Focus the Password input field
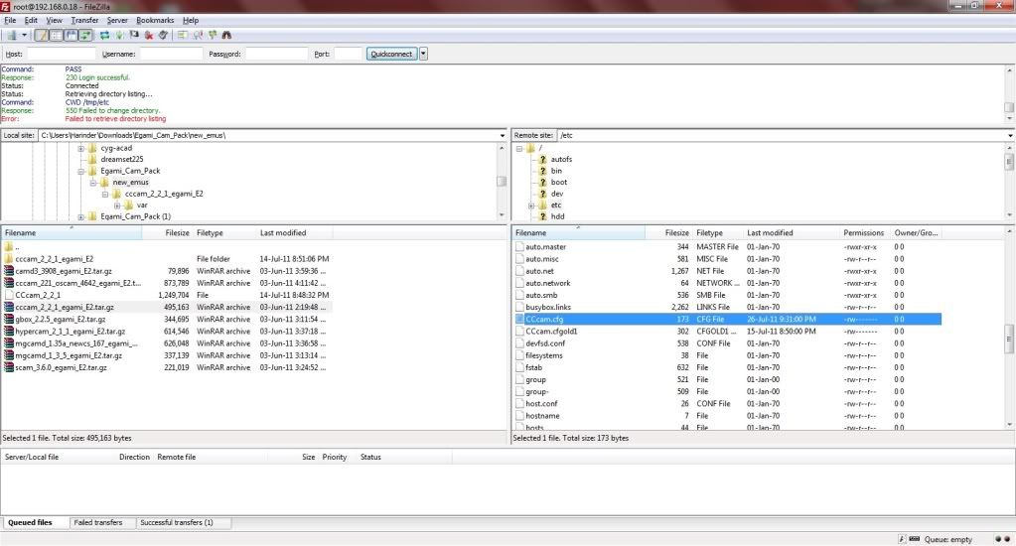Viewport: 1016px width, 546px height. pos(276,54)
